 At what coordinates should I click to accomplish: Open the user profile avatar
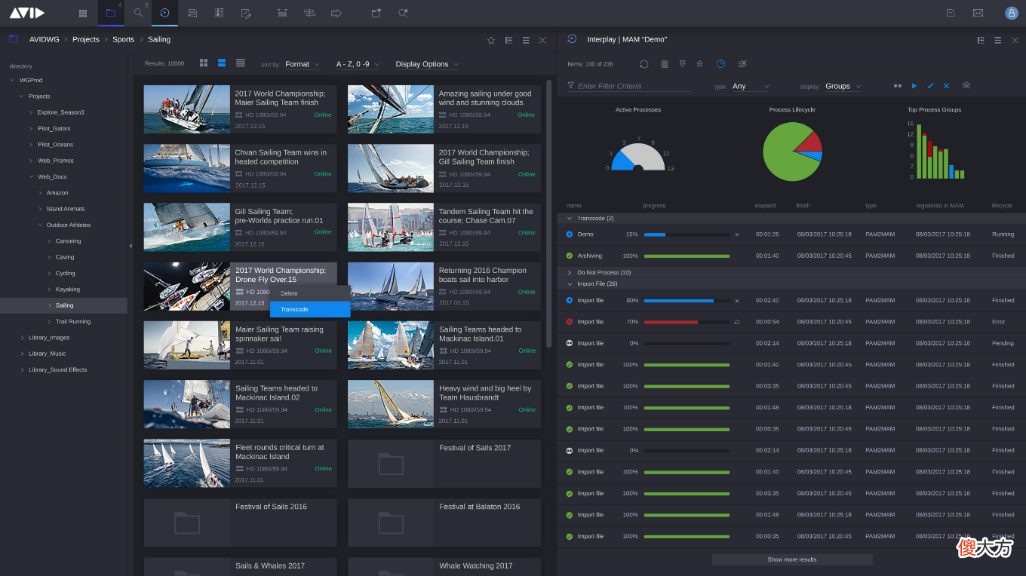pyautogui.click(x=1011, y=13)
